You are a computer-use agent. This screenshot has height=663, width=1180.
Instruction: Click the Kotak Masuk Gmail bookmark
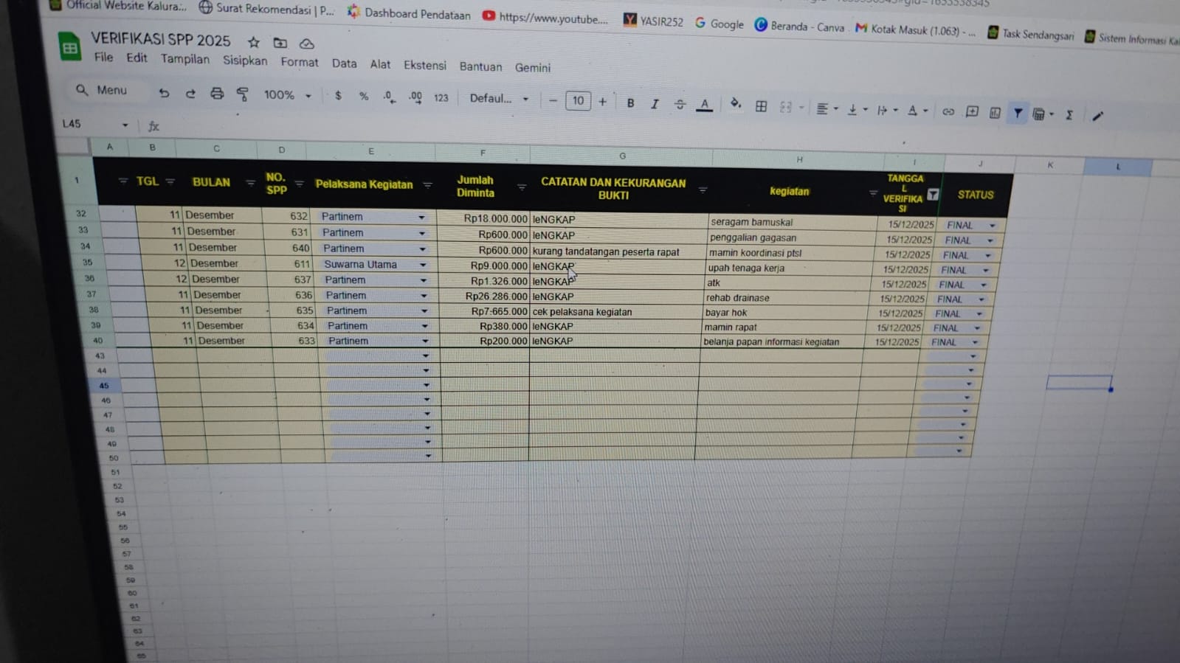915,30
